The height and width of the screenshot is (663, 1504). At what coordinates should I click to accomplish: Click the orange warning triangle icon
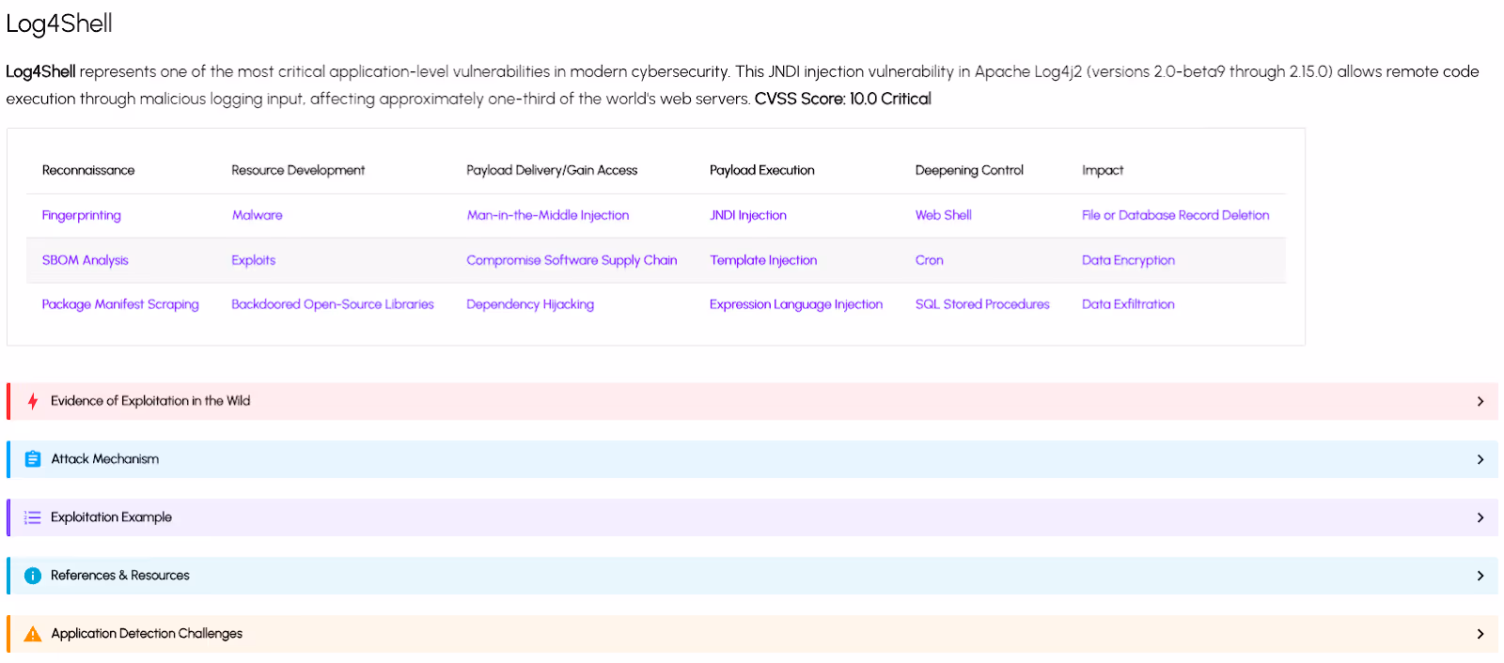tap(33, 634)
